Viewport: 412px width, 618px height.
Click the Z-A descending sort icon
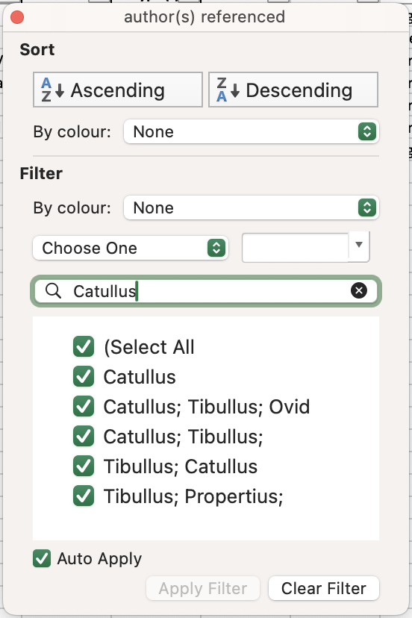click(228, 90)
